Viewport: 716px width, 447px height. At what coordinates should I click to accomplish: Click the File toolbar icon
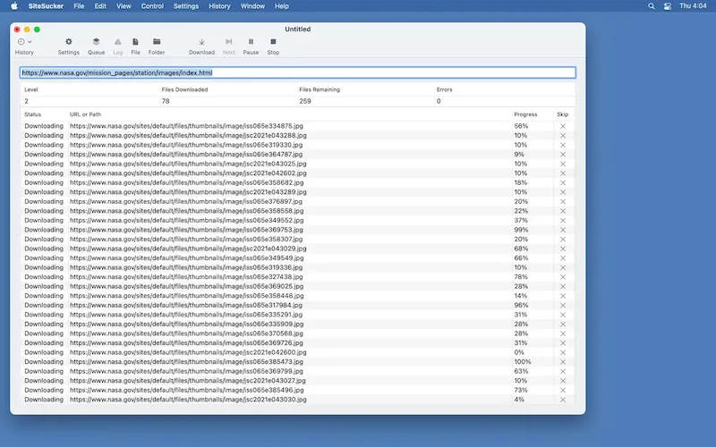click(x=136, y=46)
